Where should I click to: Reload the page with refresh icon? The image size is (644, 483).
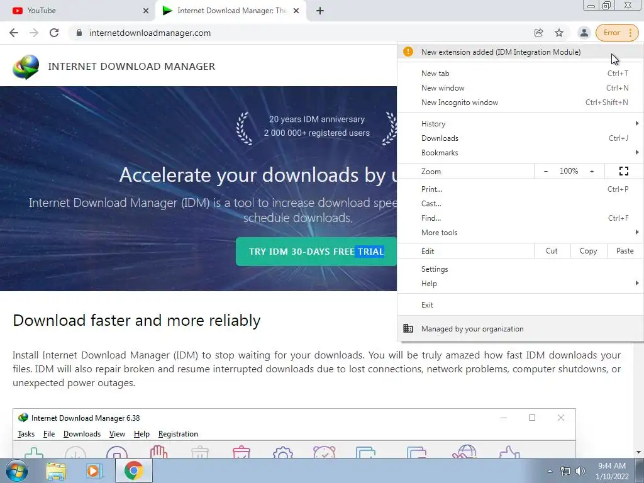click(54, 33)
